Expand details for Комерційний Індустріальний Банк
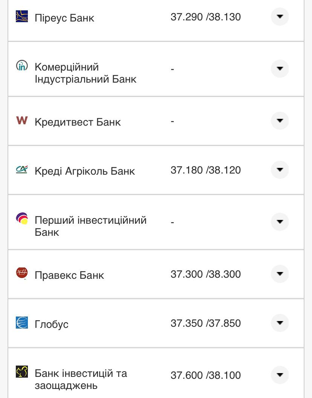312x398 pixels. click(x=280, y=69)
